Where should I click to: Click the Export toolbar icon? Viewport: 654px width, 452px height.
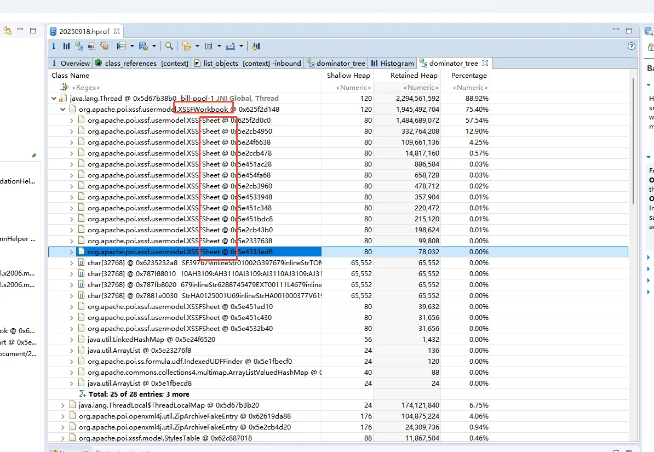click(x=231, y=46)
